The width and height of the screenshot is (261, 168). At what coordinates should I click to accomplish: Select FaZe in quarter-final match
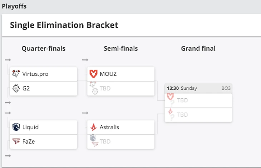[x=29, y=141]
